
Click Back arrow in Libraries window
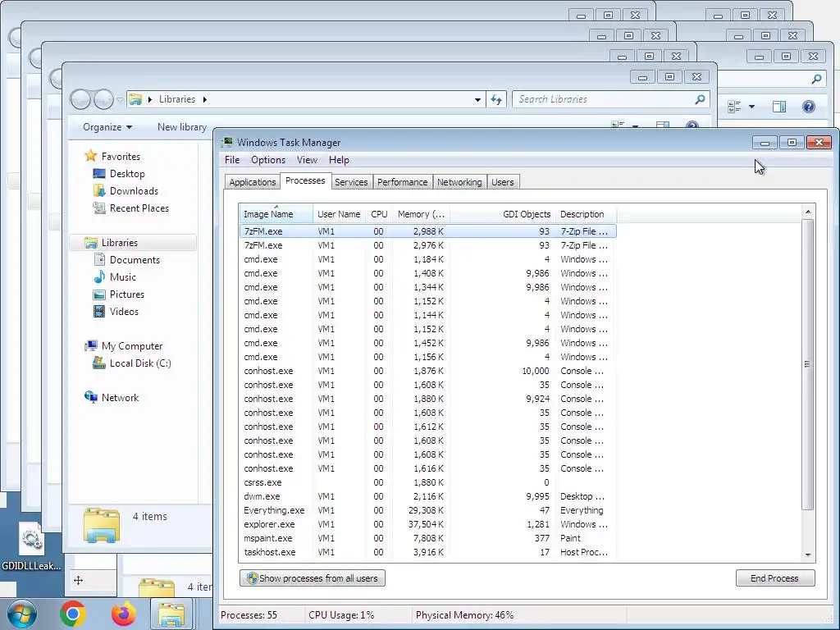tap(80, 99)
